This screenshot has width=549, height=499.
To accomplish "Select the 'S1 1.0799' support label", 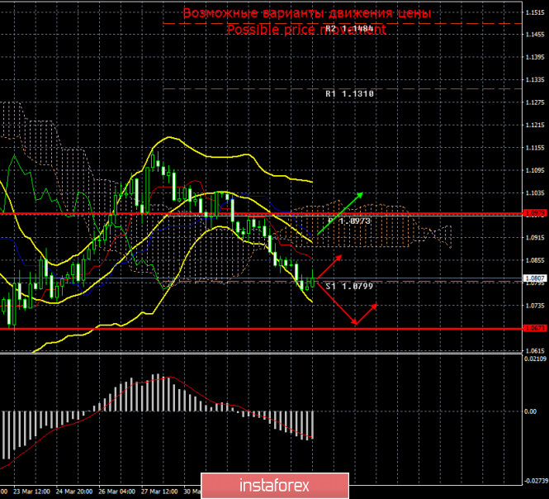I will (349, 287).
